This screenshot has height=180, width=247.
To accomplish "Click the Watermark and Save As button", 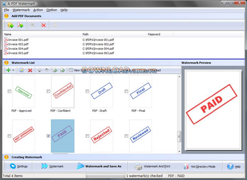I will [99, 166].
